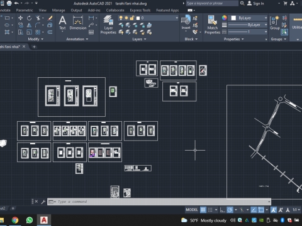
Task: Select the Explode tool
Action: [x=50, y=25]
